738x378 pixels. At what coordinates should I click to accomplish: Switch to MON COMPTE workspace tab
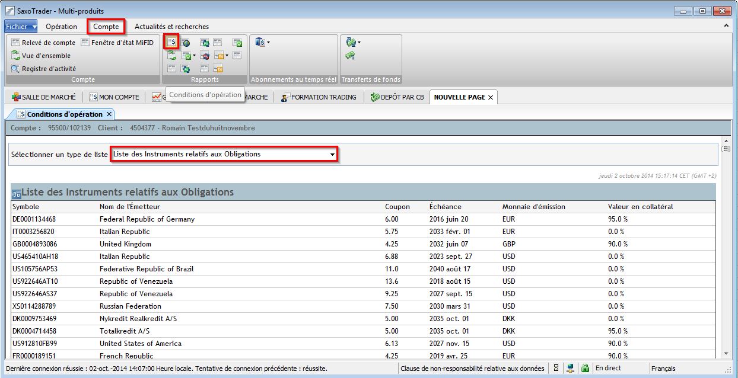[x=115, y=97]
